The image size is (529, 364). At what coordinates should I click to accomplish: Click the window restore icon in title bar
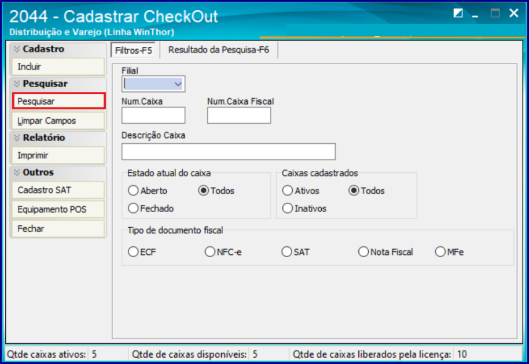coord(458,13)
